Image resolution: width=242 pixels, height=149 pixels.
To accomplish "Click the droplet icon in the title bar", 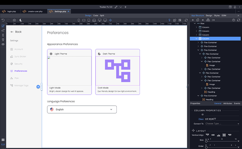I will pyautogui.click(x=235, y=7).
